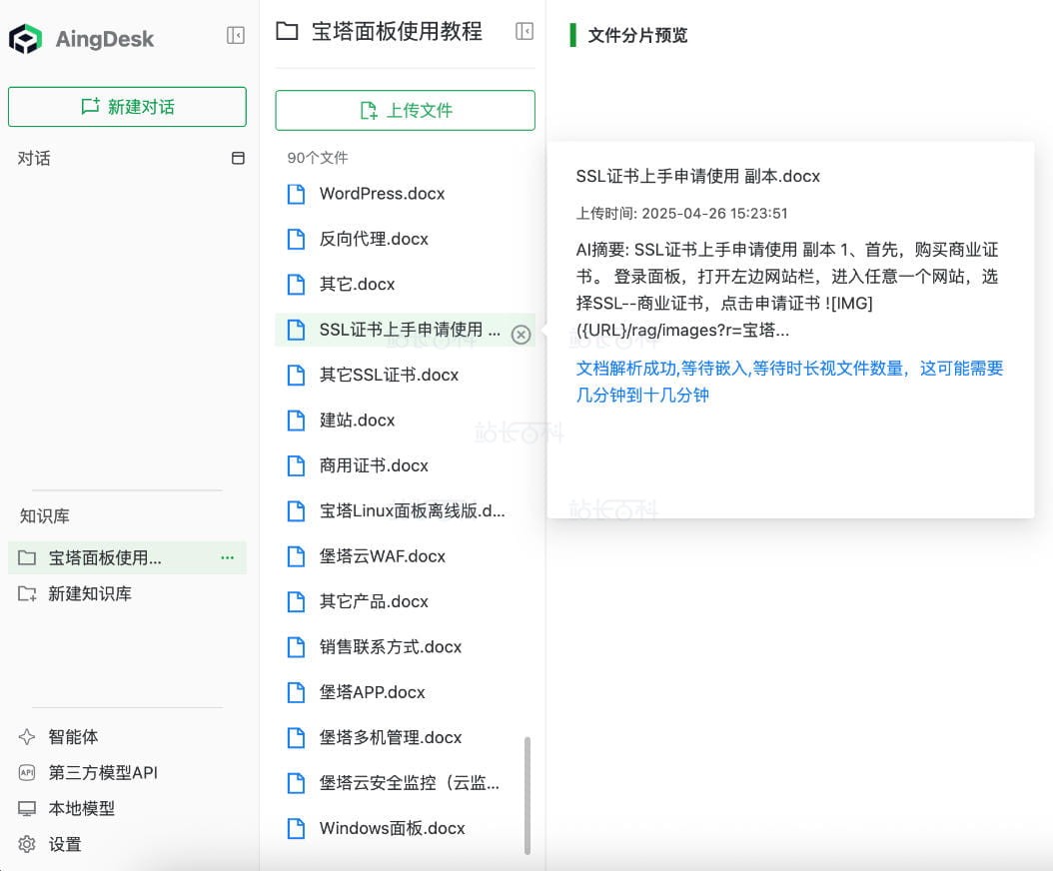Select 商用证书.docx file

pos(405,465)
